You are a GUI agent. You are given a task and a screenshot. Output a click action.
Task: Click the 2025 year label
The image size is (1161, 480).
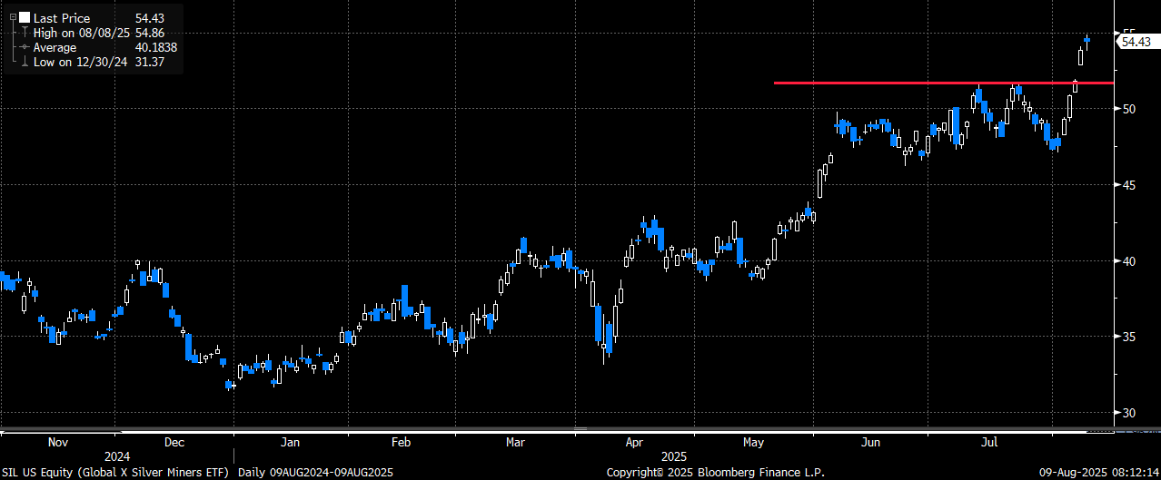[x=673, y=457]
